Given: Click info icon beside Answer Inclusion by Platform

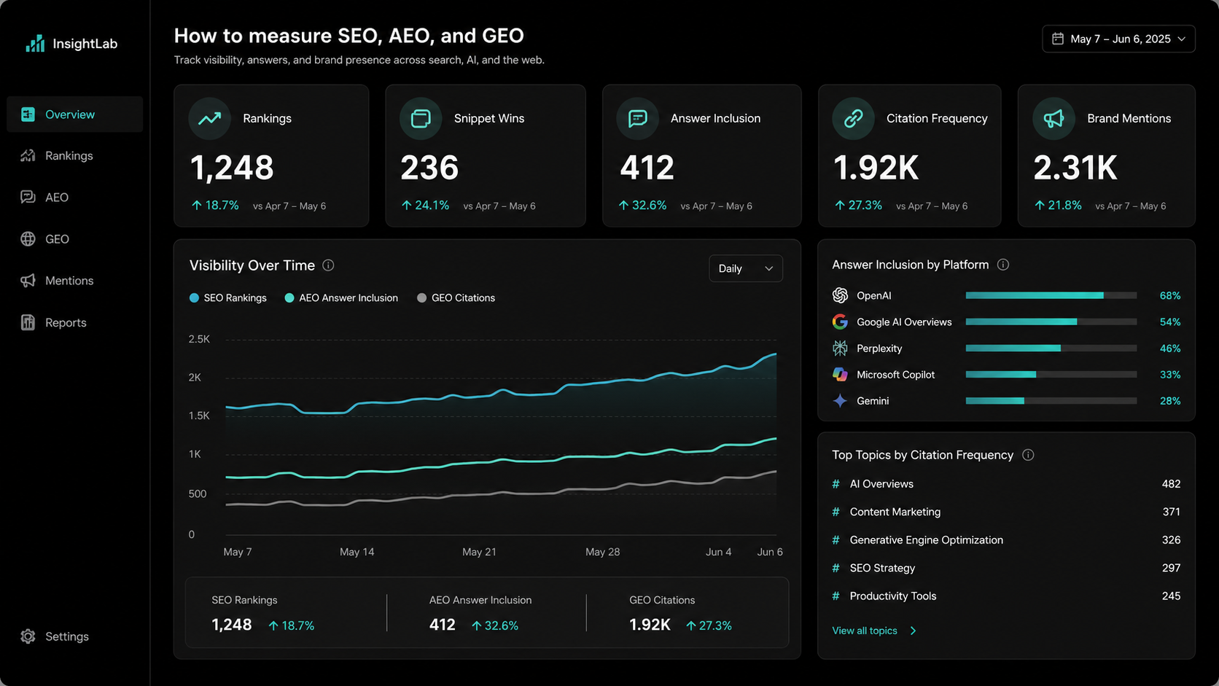Looking at the screenshot, I should [x=1003, y=265].
